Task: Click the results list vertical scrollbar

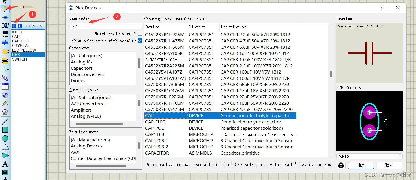Action: point(331,74)
